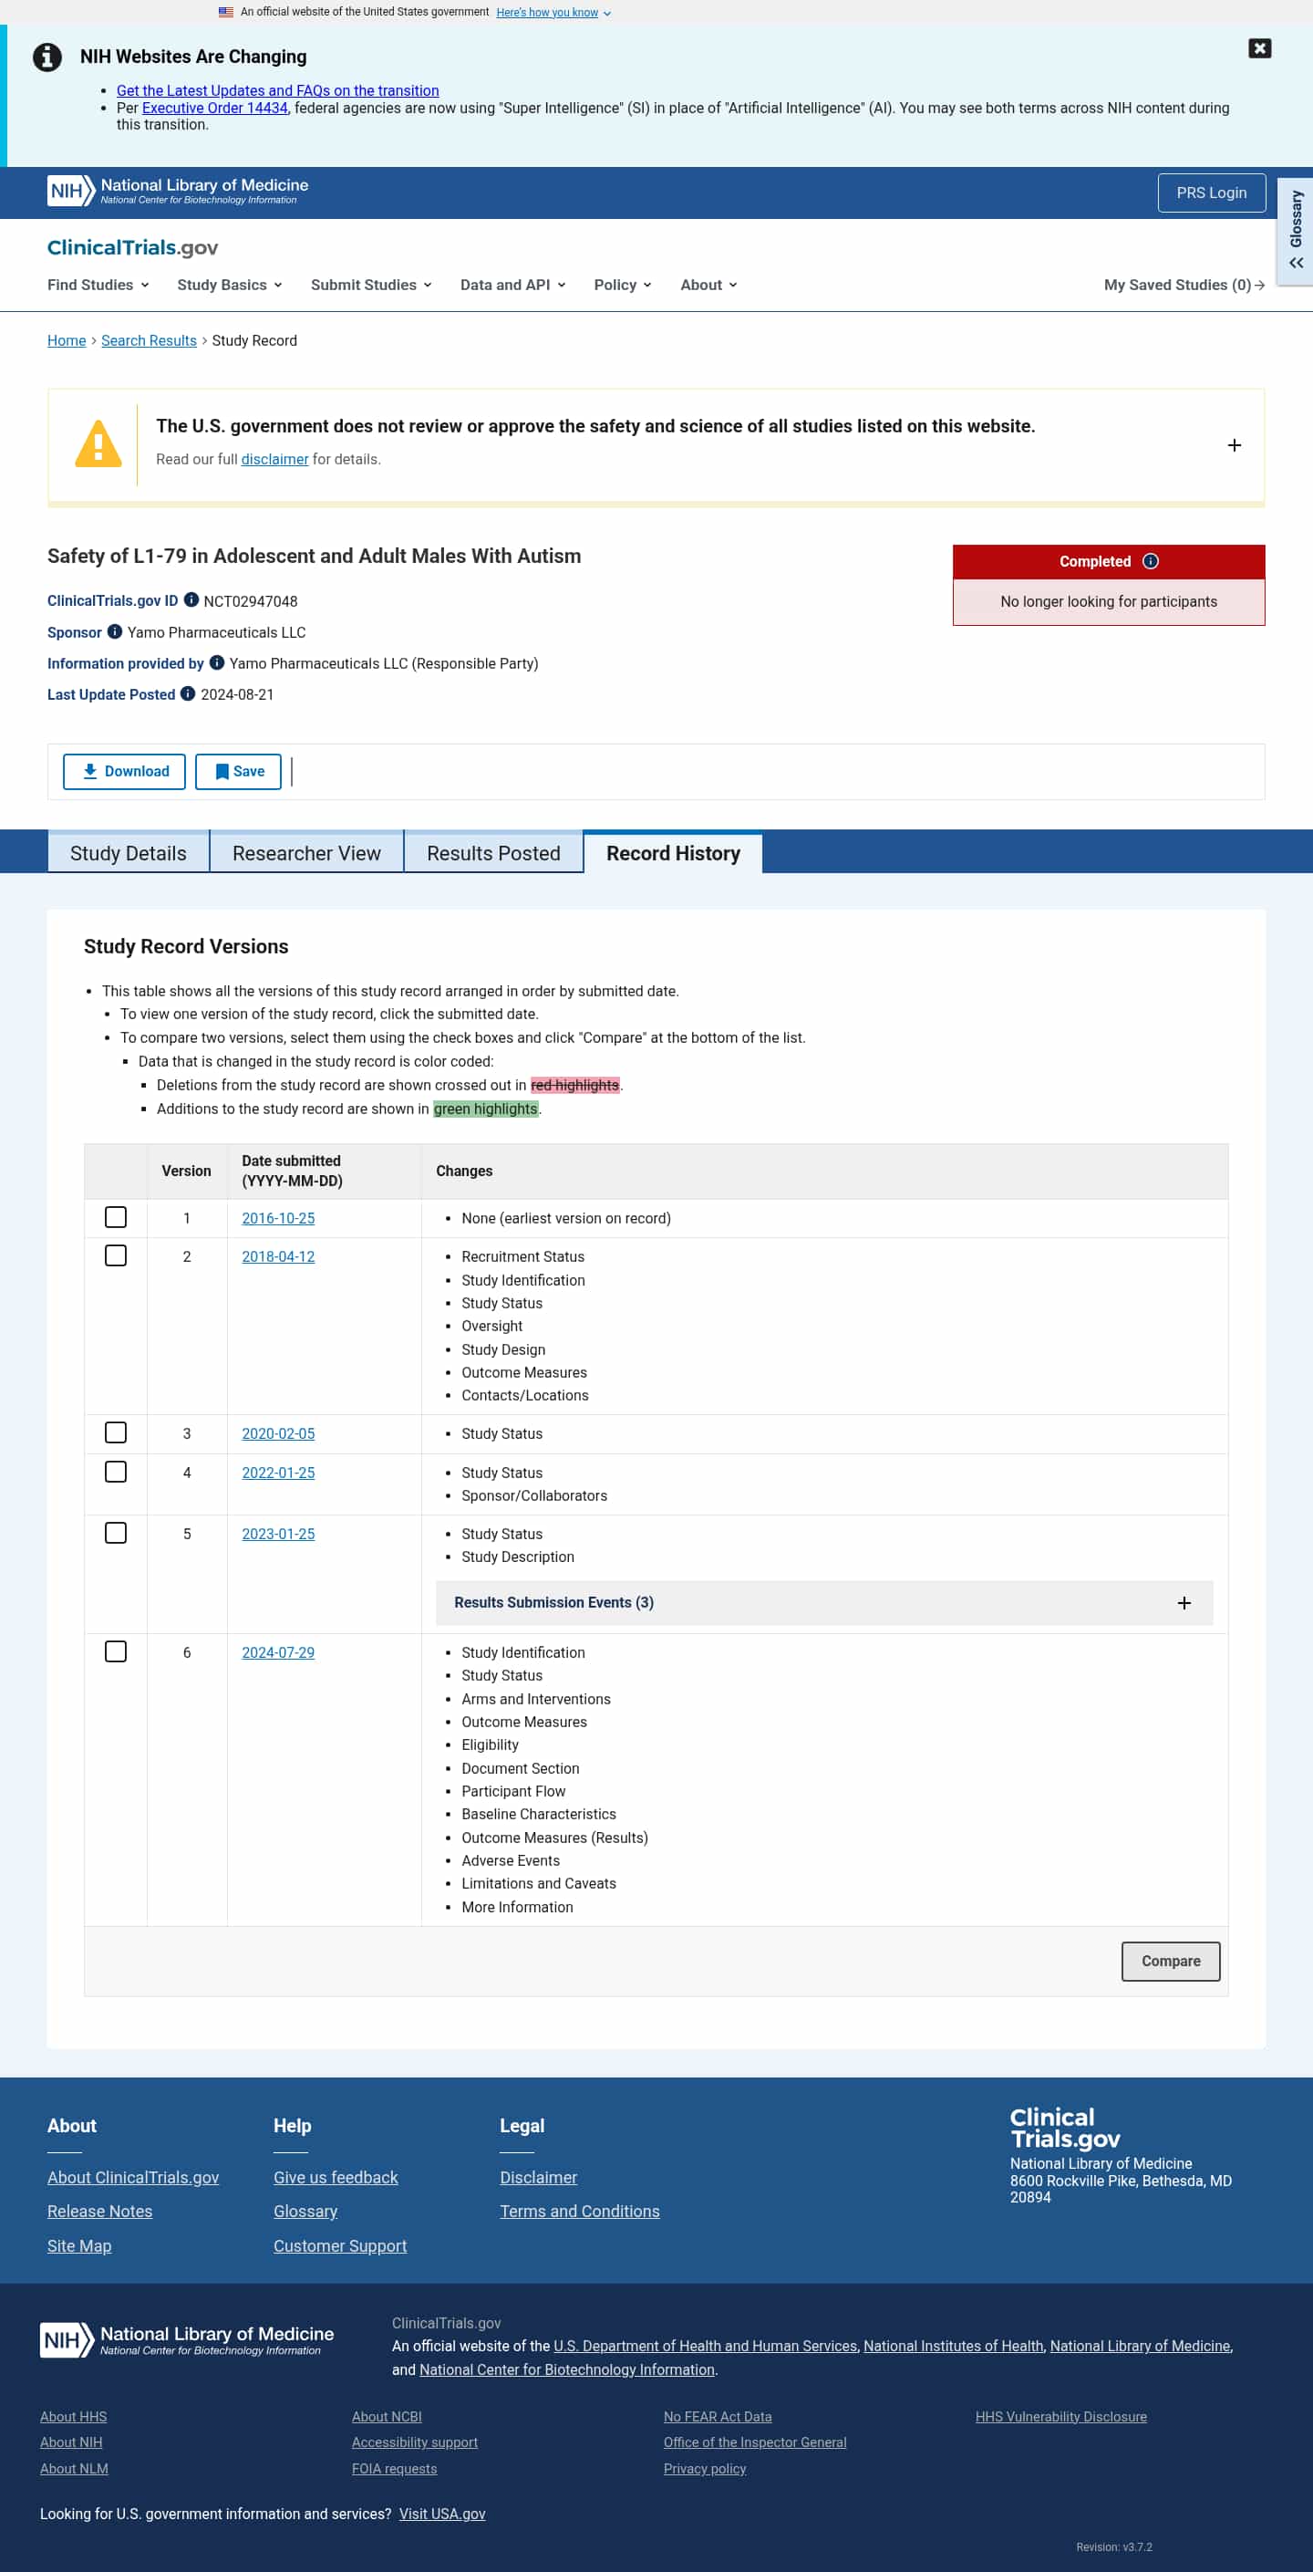Image resolution: width=1313 pixels, height=2572 pixels.
Task: Expand Results Submission Events (3) section
Action: tap(824, 1602)
